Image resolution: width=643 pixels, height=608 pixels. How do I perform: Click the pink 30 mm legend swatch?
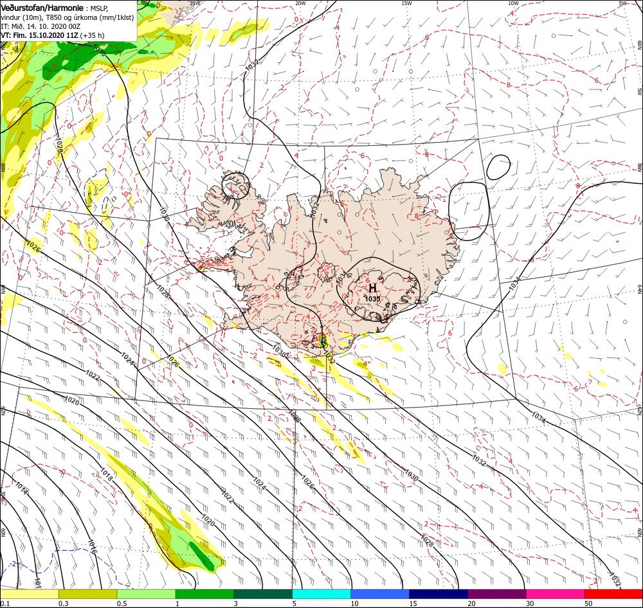[x=556, y=594]
